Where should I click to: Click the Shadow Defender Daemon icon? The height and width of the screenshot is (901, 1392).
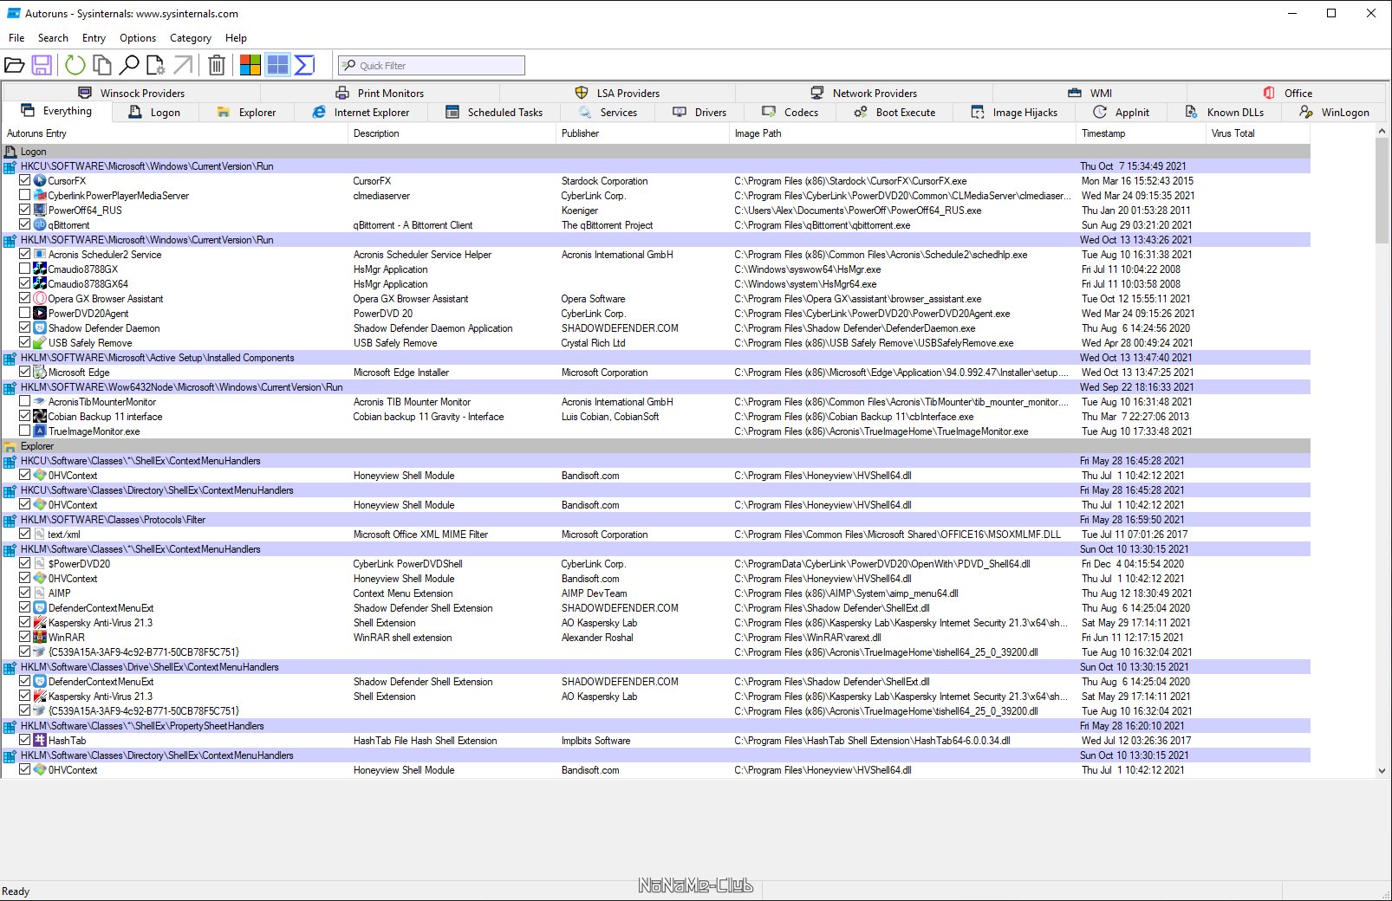pyautogui.click(x=40, y=328)
